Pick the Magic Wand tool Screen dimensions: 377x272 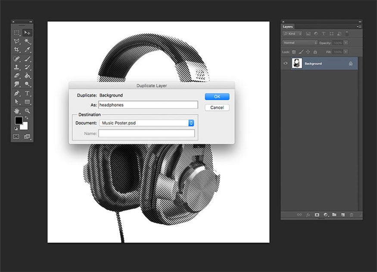(x=27, y=41)
